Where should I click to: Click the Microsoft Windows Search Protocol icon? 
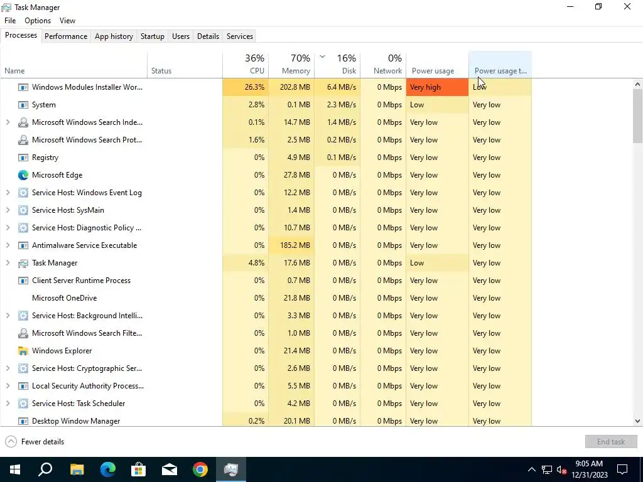coord(23,140)
